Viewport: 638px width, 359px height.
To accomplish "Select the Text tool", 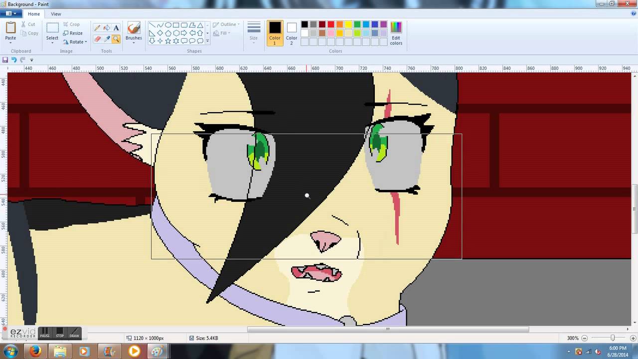I will 116,28.
